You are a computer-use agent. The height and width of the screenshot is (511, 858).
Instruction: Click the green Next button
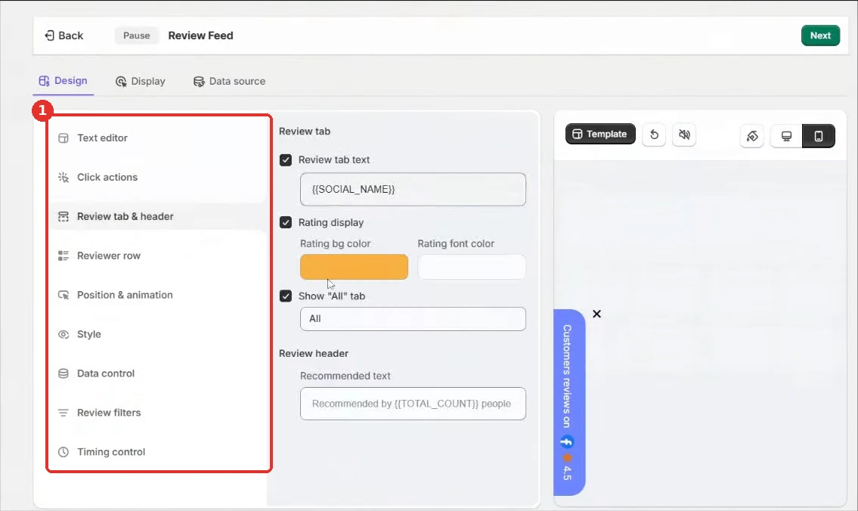tap(820, 36)
